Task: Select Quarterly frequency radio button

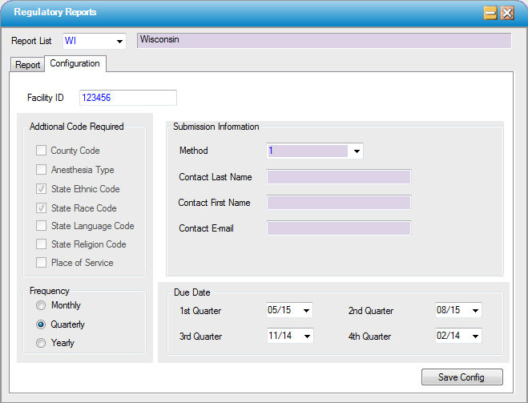Action: [40, 324]
